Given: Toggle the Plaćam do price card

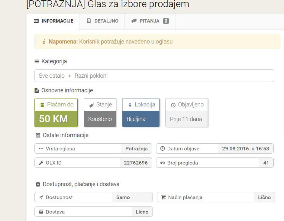Looking at the screenshot, I should pos(56,112).
